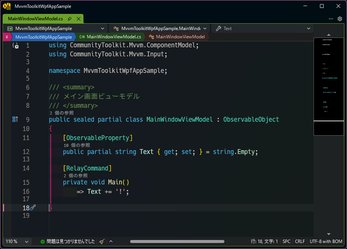Click the Visual Studio app logo icon
Screen dimensions: 347x249
(x=7, y=6)
